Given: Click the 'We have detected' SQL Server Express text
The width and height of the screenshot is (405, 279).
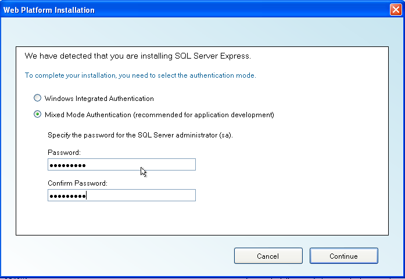Looking at the screenshot, I should coord(138,56).
